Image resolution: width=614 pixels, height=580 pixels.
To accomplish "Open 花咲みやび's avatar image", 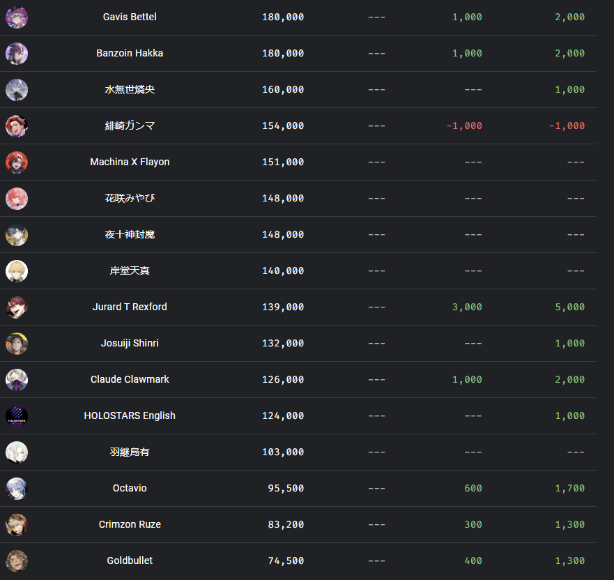I will (x=17, y=199).
